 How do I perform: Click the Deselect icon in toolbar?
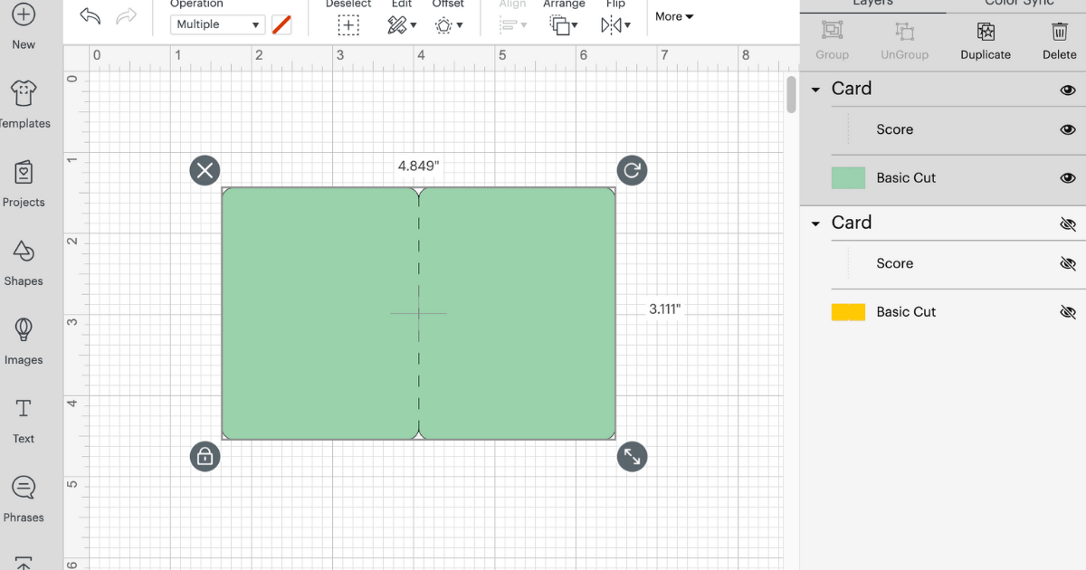348,25
